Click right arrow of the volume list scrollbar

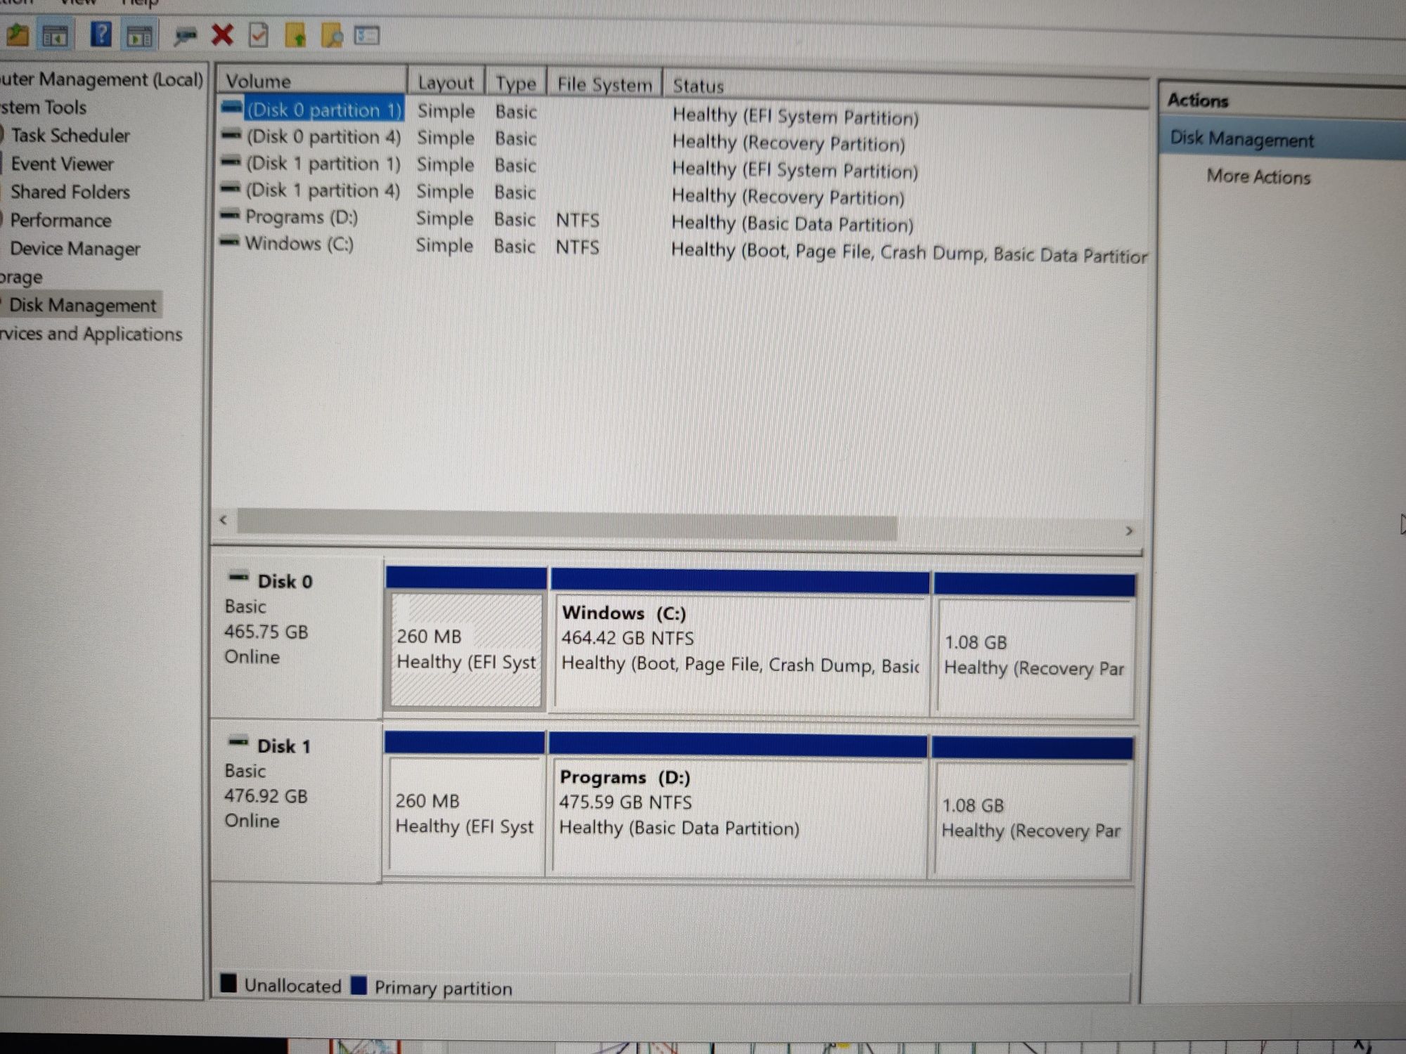click(1129, 531)
